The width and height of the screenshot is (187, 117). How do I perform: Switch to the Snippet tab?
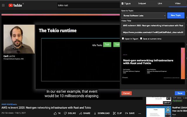click(142, 4)
